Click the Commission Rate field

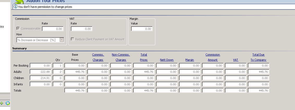click(53, 29)
